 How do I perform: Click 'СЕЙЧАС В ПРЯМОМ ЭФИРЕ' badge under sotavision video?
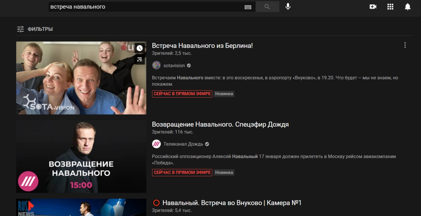(182, 94)
